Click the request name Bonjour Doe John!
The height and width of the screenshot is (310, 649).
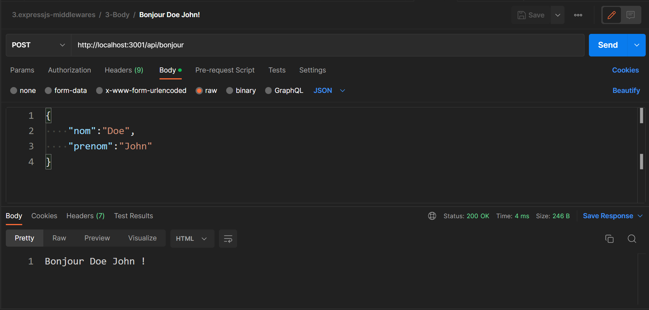coord(169,15)
